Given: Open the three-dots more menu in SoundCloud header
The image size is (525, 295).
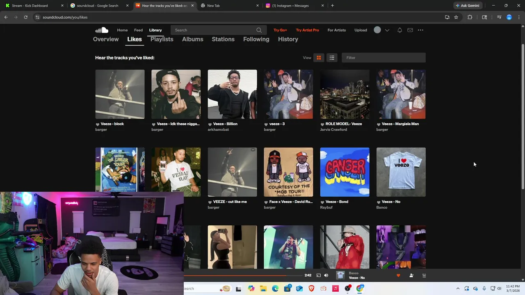Looking at the screenshot, I should pos(420,30).
